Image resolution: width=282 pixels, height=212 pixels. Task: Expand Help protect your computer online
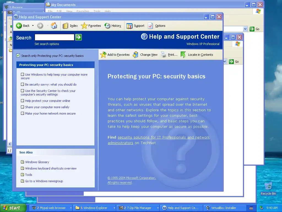22,100
